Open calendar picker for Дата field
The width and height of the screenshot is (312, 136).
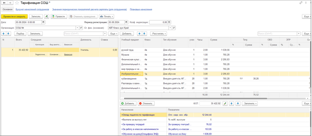[43, 22]
